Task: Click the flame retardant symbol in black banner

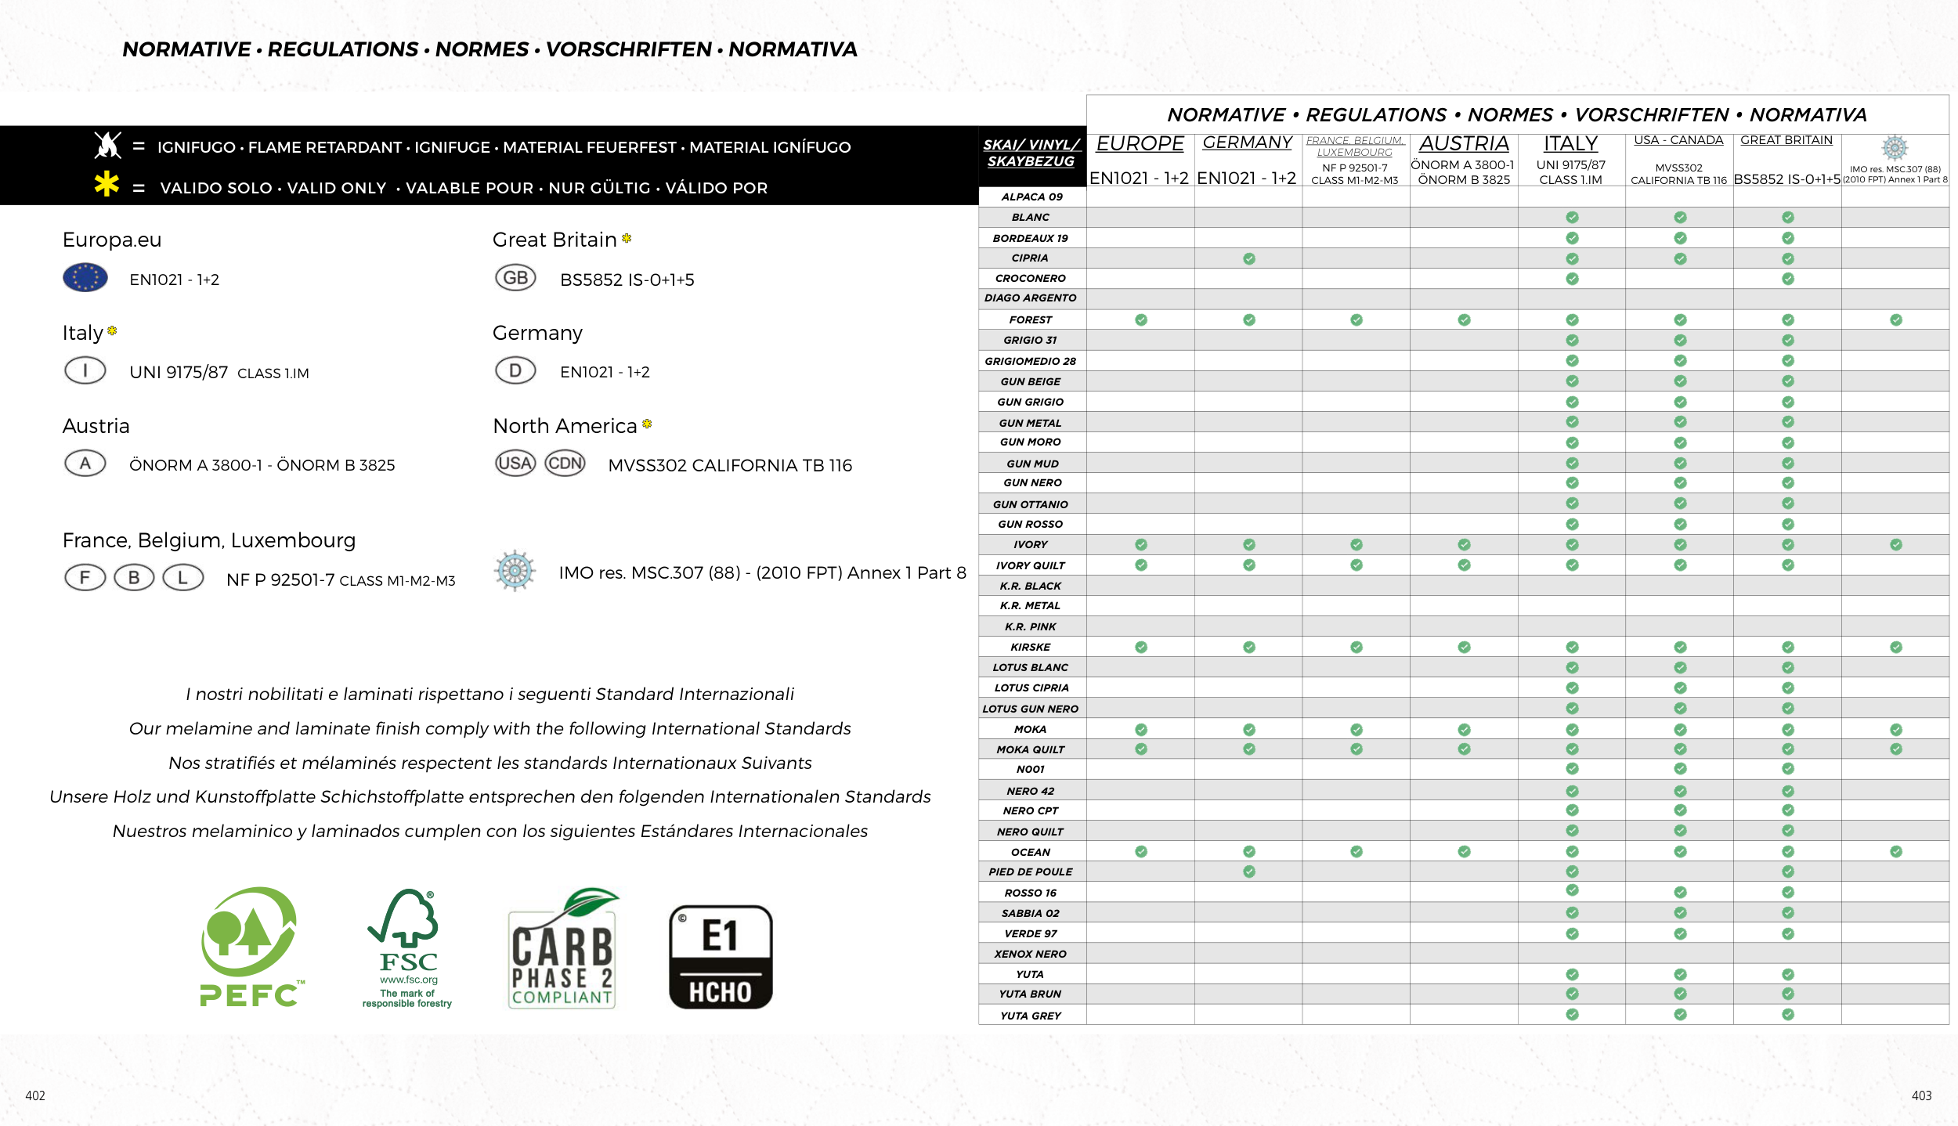Action: [x=107, y=146]
